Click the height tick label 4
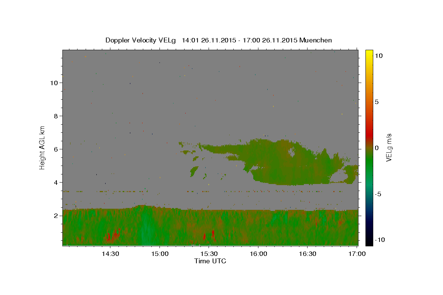This screenshot has width=443, height=295. 56,183
